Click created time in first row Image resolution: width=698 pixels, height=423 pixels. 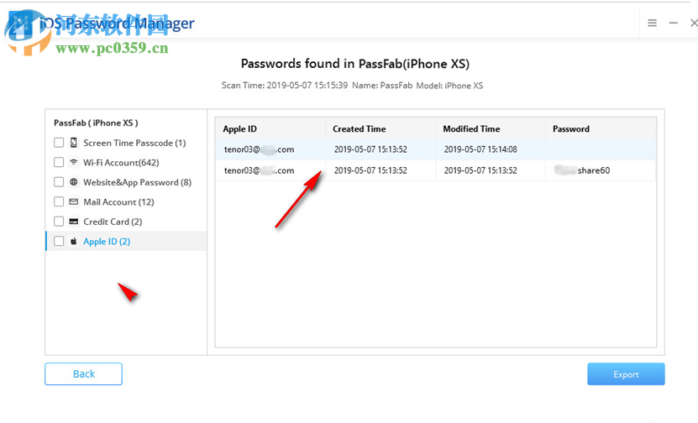click(x=370, y=149)
